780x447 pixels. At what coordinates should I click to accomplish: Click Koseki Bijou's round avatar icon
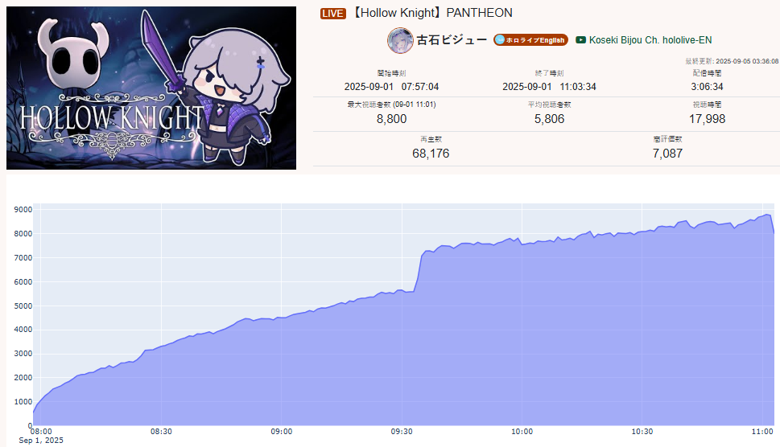(400, 40)
